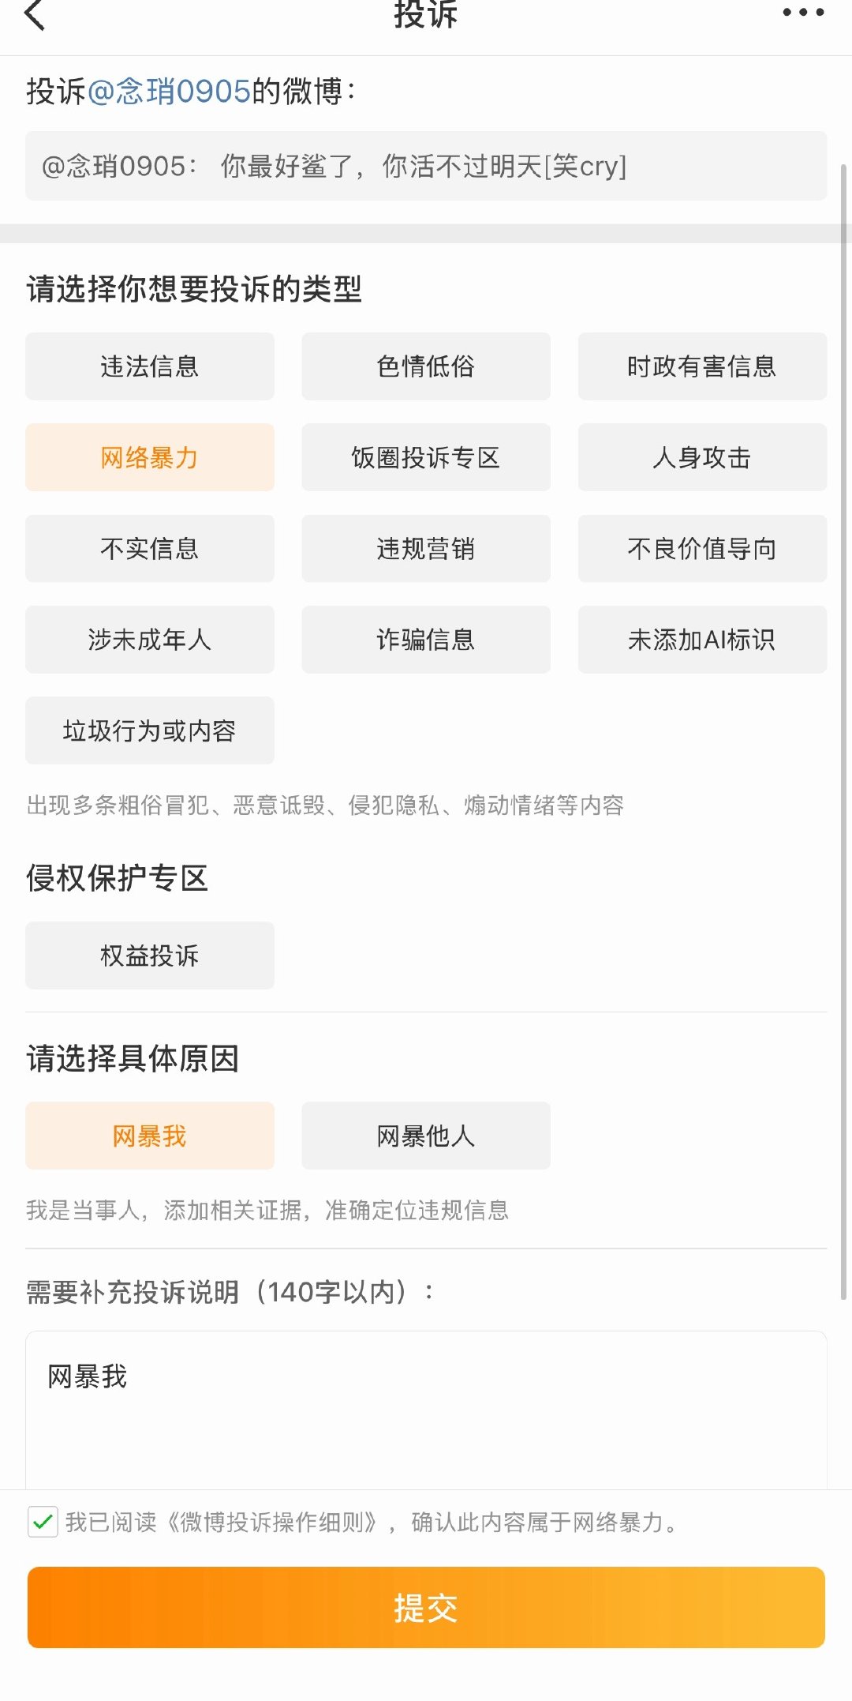
Task: Choose the 垃圾行为或内容 option
Action: [x=150, y=730]
